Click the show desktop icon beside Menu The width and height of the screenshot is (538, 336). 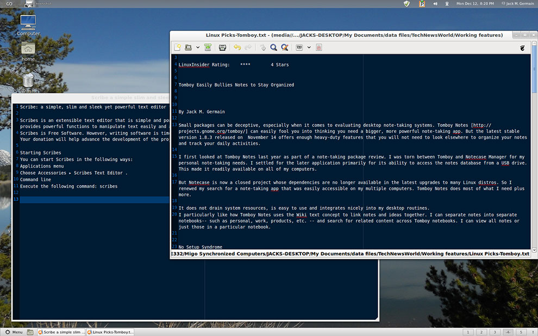pos(30,332)
